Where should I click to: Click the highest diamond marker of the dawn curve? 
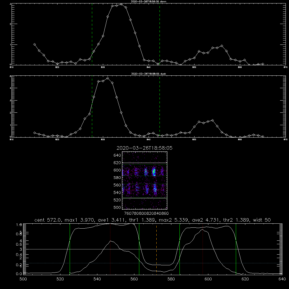(121, 4)
